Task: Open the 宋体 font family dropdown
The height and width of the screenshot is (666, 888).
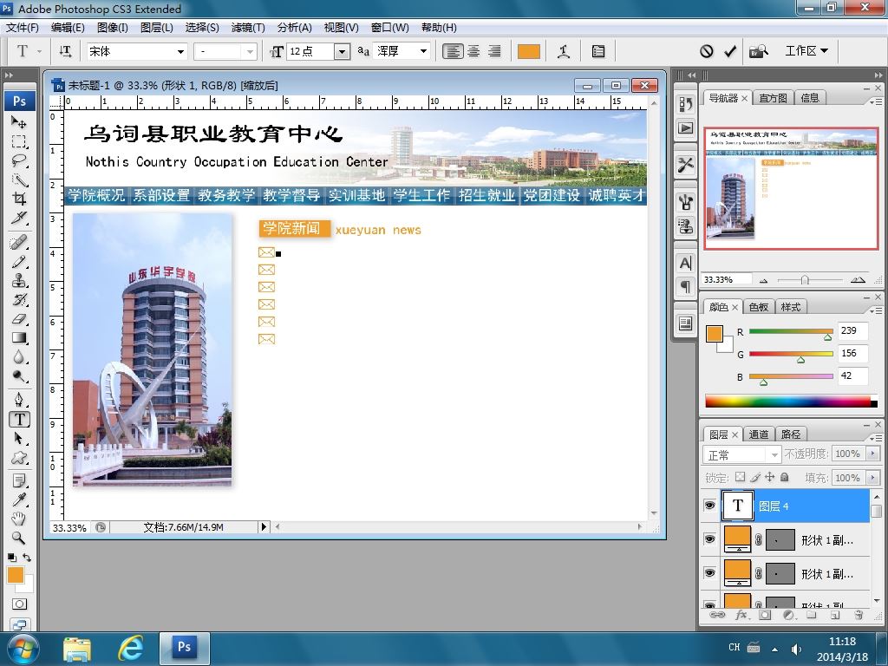Action: pyautogui.click(x=180, y=51)
